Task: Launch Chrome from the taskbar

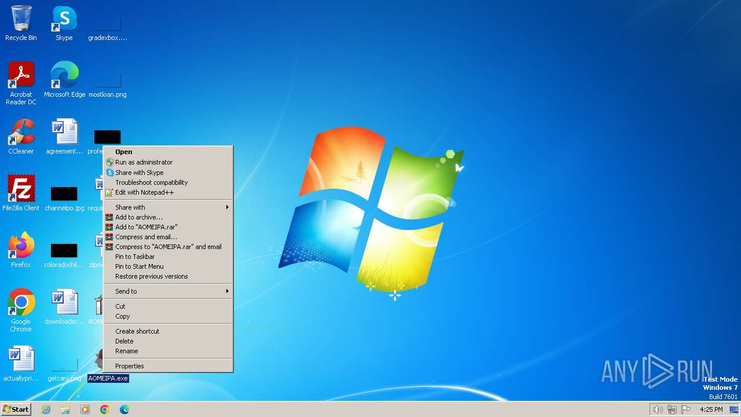Action: point(105,409)
